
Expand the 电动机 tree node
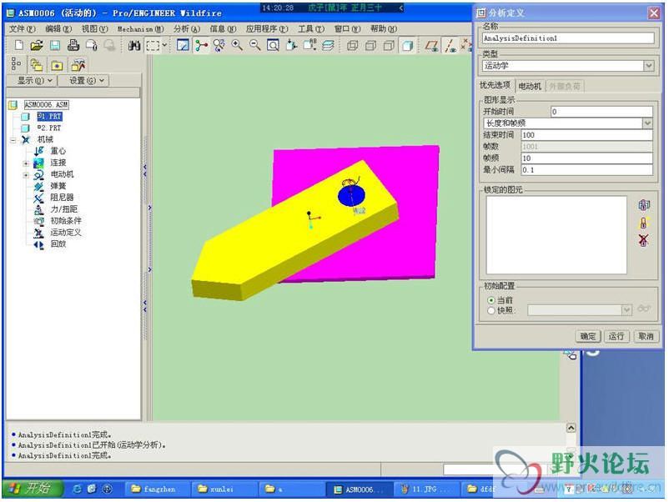[x=26, y=175]
